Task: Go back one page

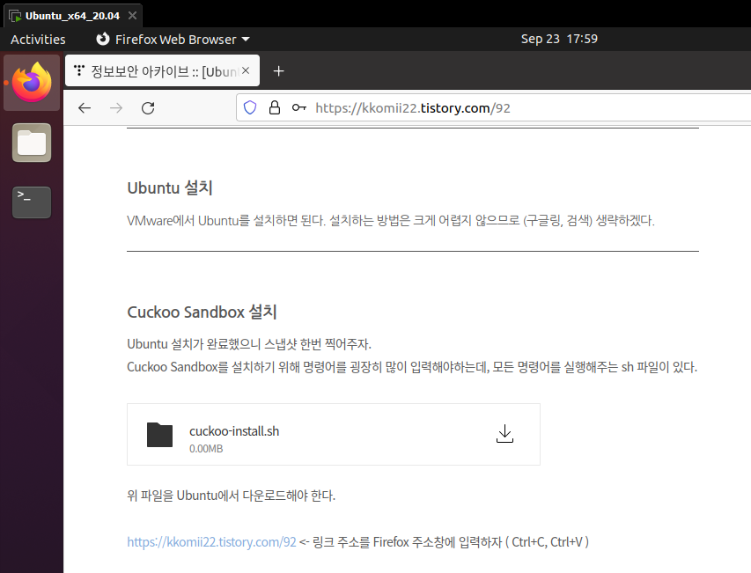Action: coord(85,108)
